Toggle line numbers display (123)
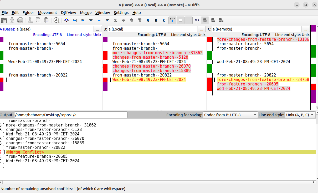Image resolution: width=318 pixels, height=193 pixels. click(197, 20)
